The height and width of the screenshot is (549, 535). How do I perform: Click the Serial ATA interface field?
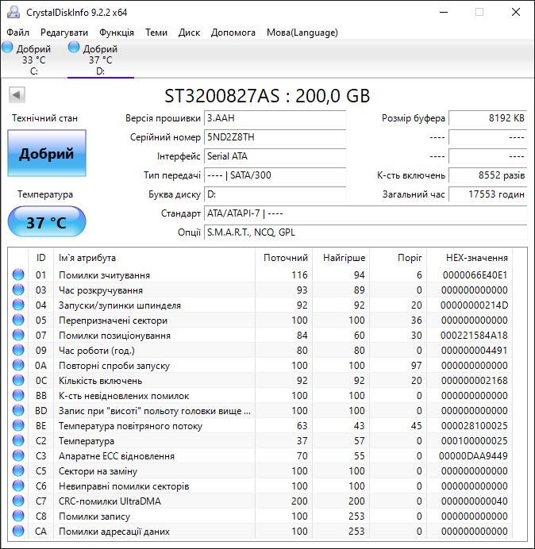[x=275, y=156]
